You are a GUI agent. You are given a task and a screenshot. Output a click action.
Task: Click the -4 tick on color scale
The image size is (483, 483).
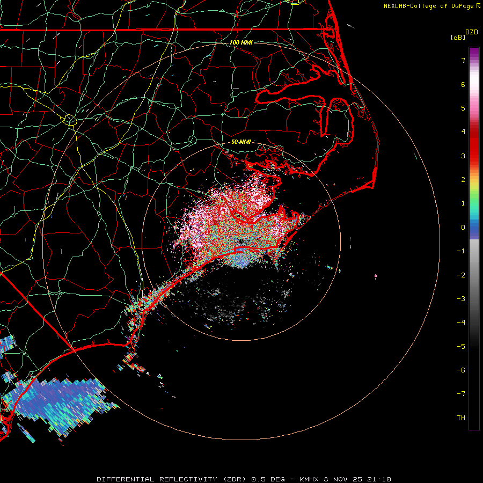point(461,323)
